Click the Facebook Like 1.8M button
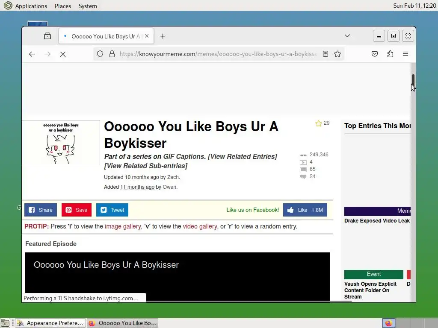The image size is (438, 328). pyautogui.click(x=305, y=210)
